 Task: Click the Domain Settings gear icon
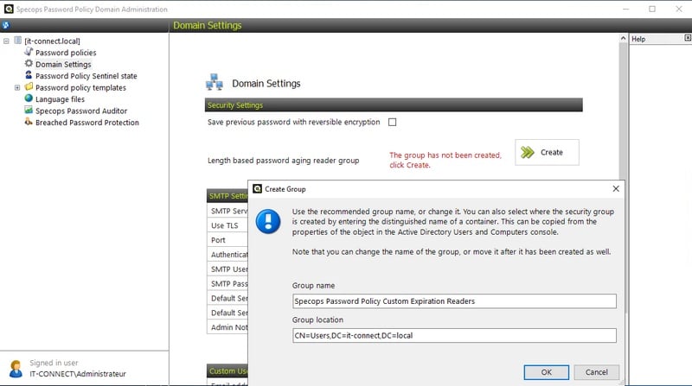(29, 63)
